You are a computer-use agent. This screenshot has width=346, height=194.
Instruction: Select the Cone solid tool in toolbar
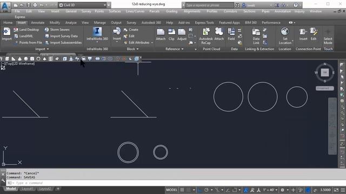19,59
